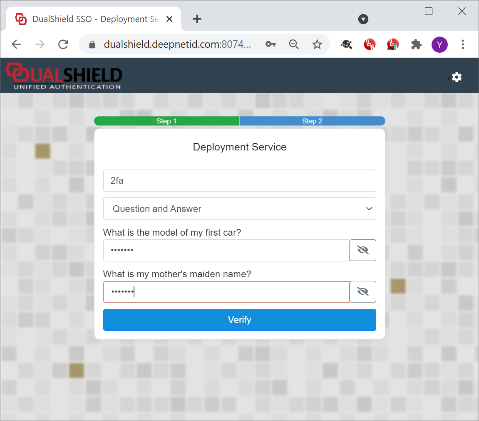Viewport: 479px width, 421px height.
Task: Reveal the mother's maiden name answer
Action: (x=362, y=292)
